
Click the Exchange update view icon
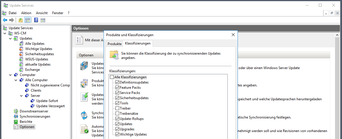pyautogui.click(x=21, y=70)
